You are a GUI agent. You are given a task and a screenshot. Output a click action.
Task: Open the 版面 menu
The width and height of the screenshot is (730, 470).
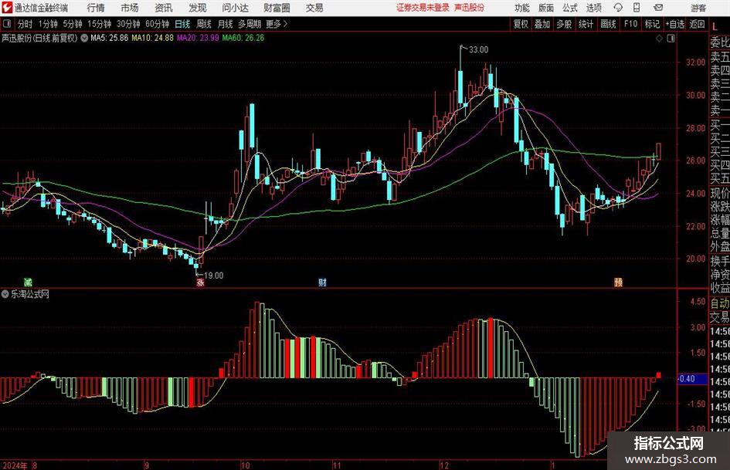(545, 8)
